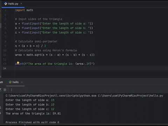
Task: Close the hello.py editor tab
Action: pyautogui.click(x=21, y=4)
